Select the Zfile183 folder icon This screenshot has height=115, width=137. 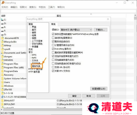click(2, 90)
